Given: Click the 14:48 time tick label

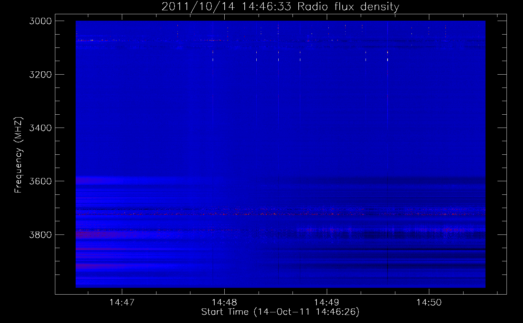Looking at the screenshot, I should (x=224, y=302).
